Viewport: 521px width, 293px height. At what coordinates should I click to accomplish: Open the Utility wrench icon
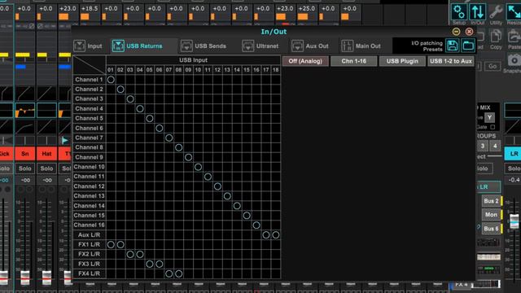pos(496,12)
